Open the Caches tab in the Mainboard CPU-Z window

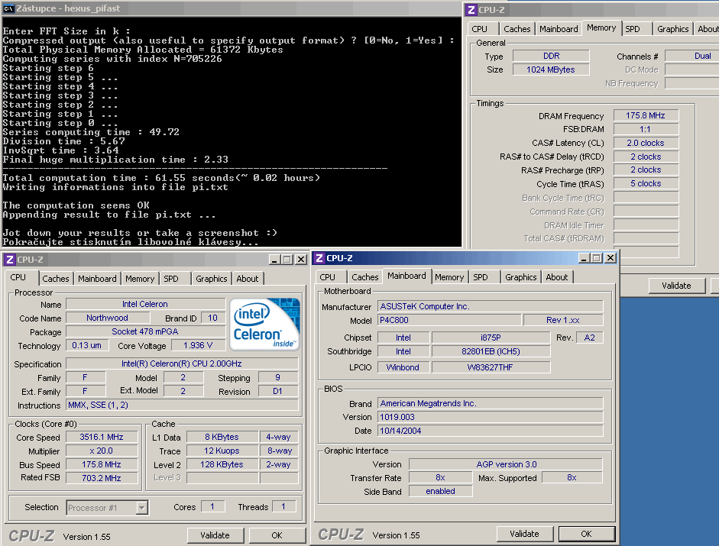coord(365,277)
